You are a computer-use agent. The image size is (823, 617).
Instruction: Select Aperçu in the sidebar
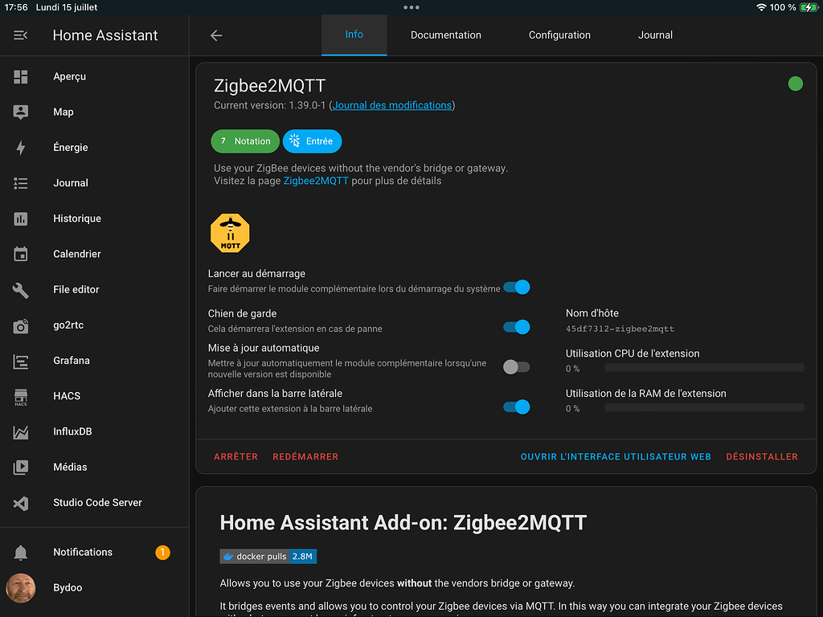(x=95, y=76)
